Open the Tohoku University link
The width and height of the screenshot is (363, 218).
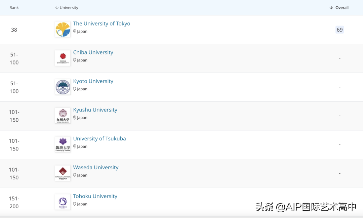coord(95,196)
